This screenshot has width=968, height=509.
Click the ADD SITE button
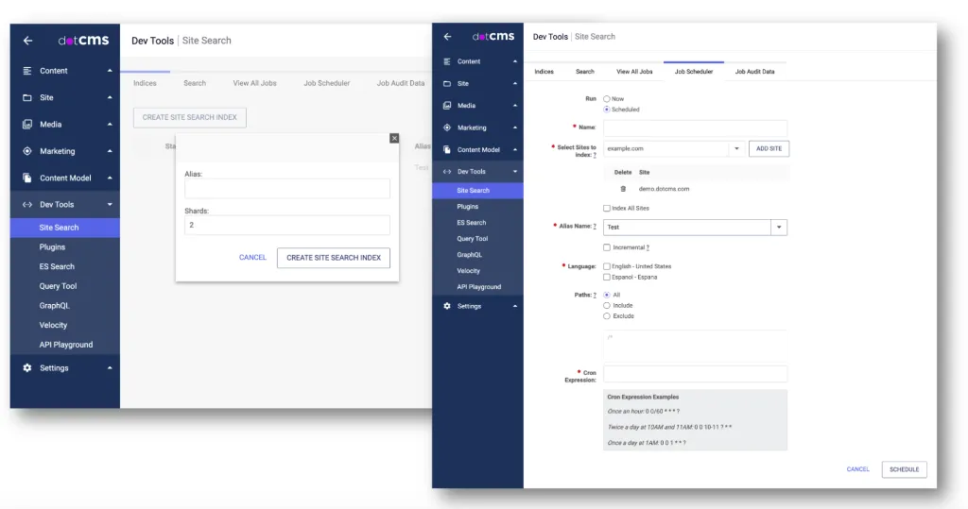769,148
